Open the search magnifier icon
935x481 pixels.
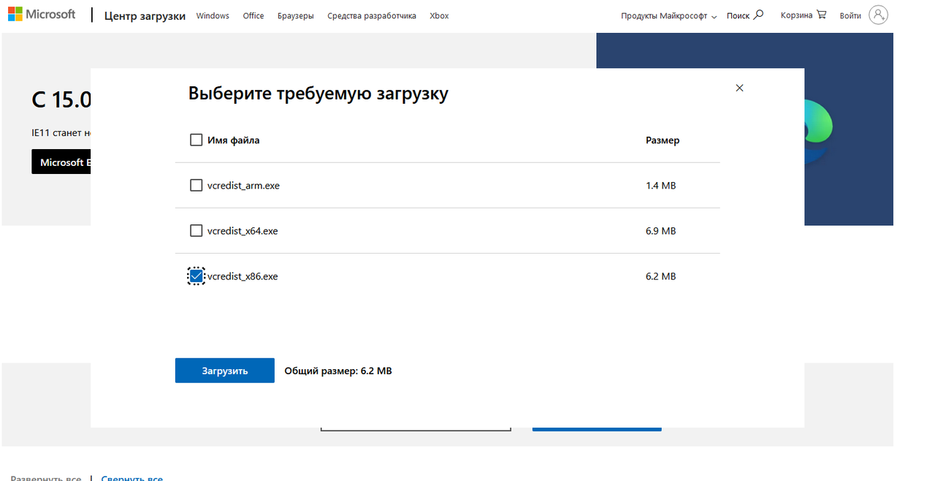click(x=758, y=15)
